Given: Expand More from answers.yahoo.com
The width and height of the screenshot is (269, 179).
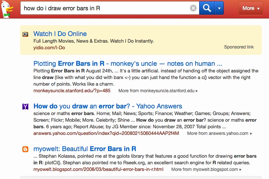Looking at the screenshot, I should [x=219, y=133].
